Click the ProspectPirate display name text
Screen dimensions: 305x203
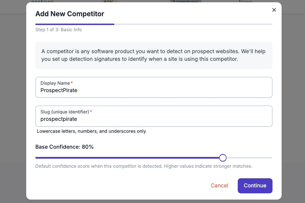tap(59, 90)
